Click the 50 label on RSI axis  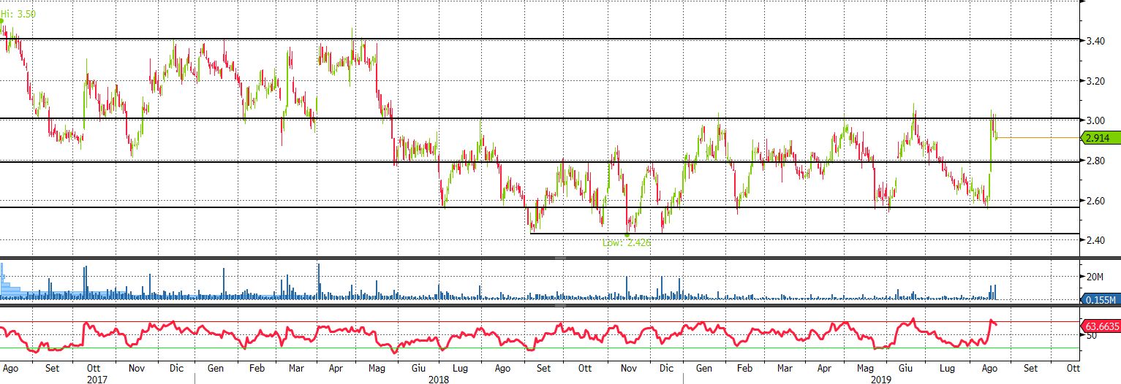(x=1090, y=337)
